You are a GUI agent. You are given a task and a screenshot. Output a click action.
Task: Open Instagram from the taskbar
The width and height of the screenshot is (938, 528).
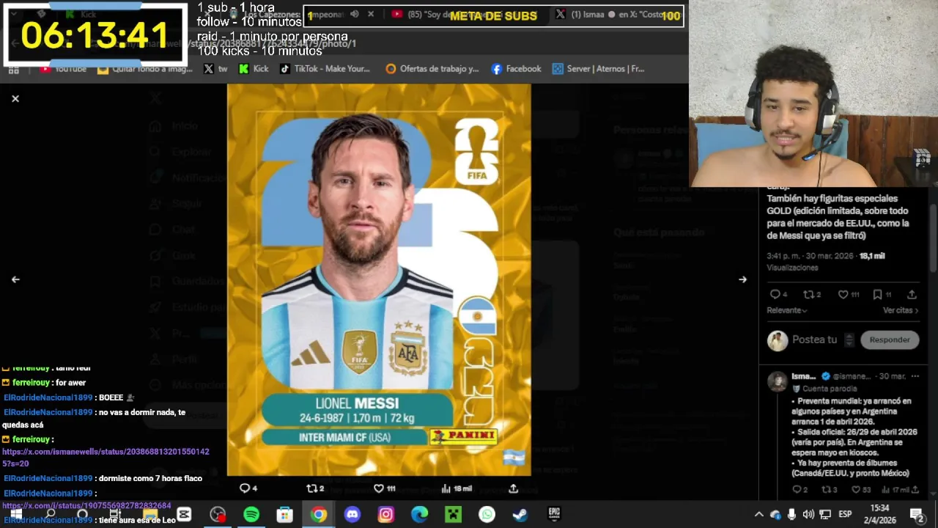click(386, 515)
